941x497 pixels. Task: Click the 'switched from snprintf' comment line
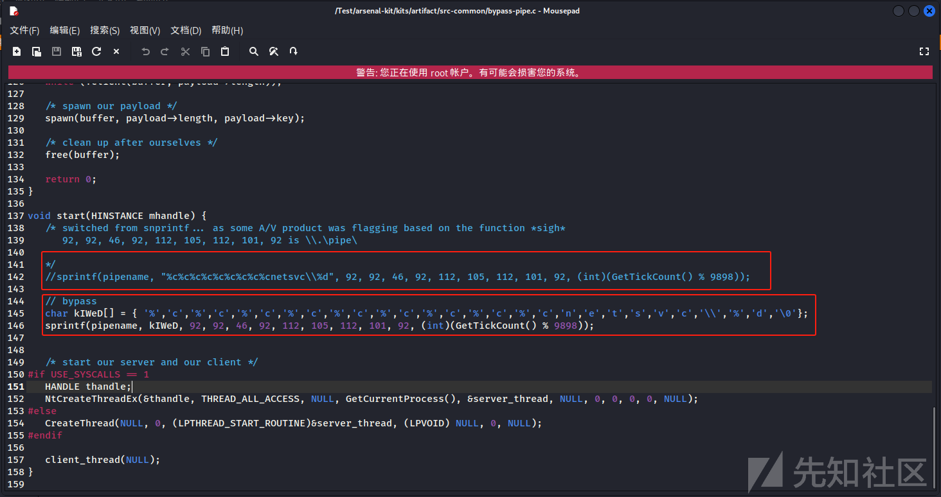305,228
